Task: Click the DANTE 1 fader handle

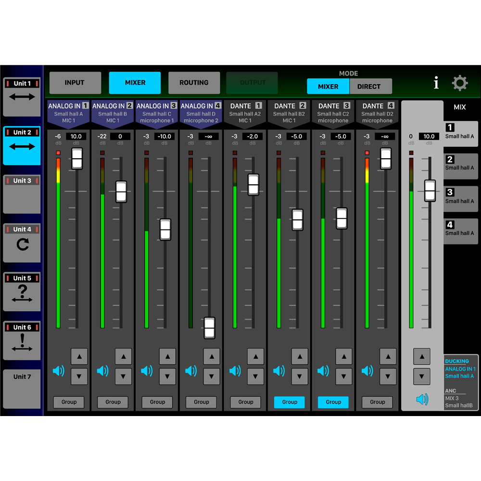Action: pos(253,185)
